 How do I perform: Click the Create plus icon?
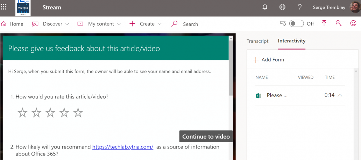(x=132, y=24)
